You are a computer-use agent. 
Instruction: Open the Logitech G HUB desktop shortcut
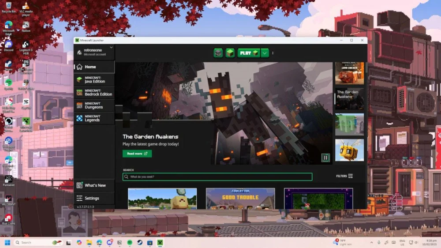26,48
